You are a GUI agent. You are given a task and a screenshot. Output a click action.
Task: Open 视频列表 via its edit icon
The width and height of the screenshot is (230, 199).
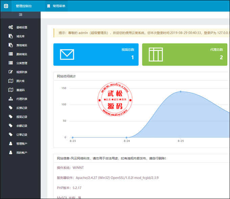click(x=10, y=72)
